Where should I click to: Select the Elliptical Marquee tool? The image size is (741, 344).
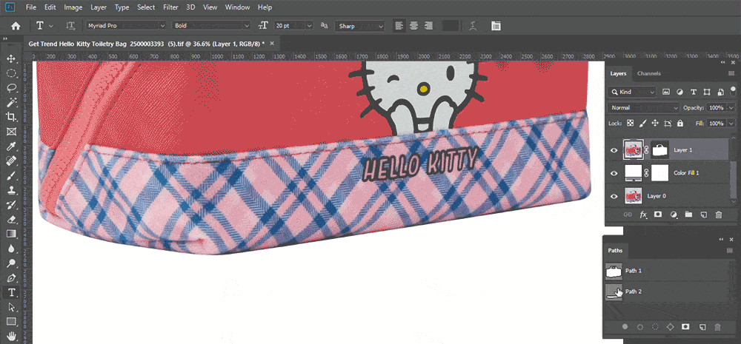(11, 73)
